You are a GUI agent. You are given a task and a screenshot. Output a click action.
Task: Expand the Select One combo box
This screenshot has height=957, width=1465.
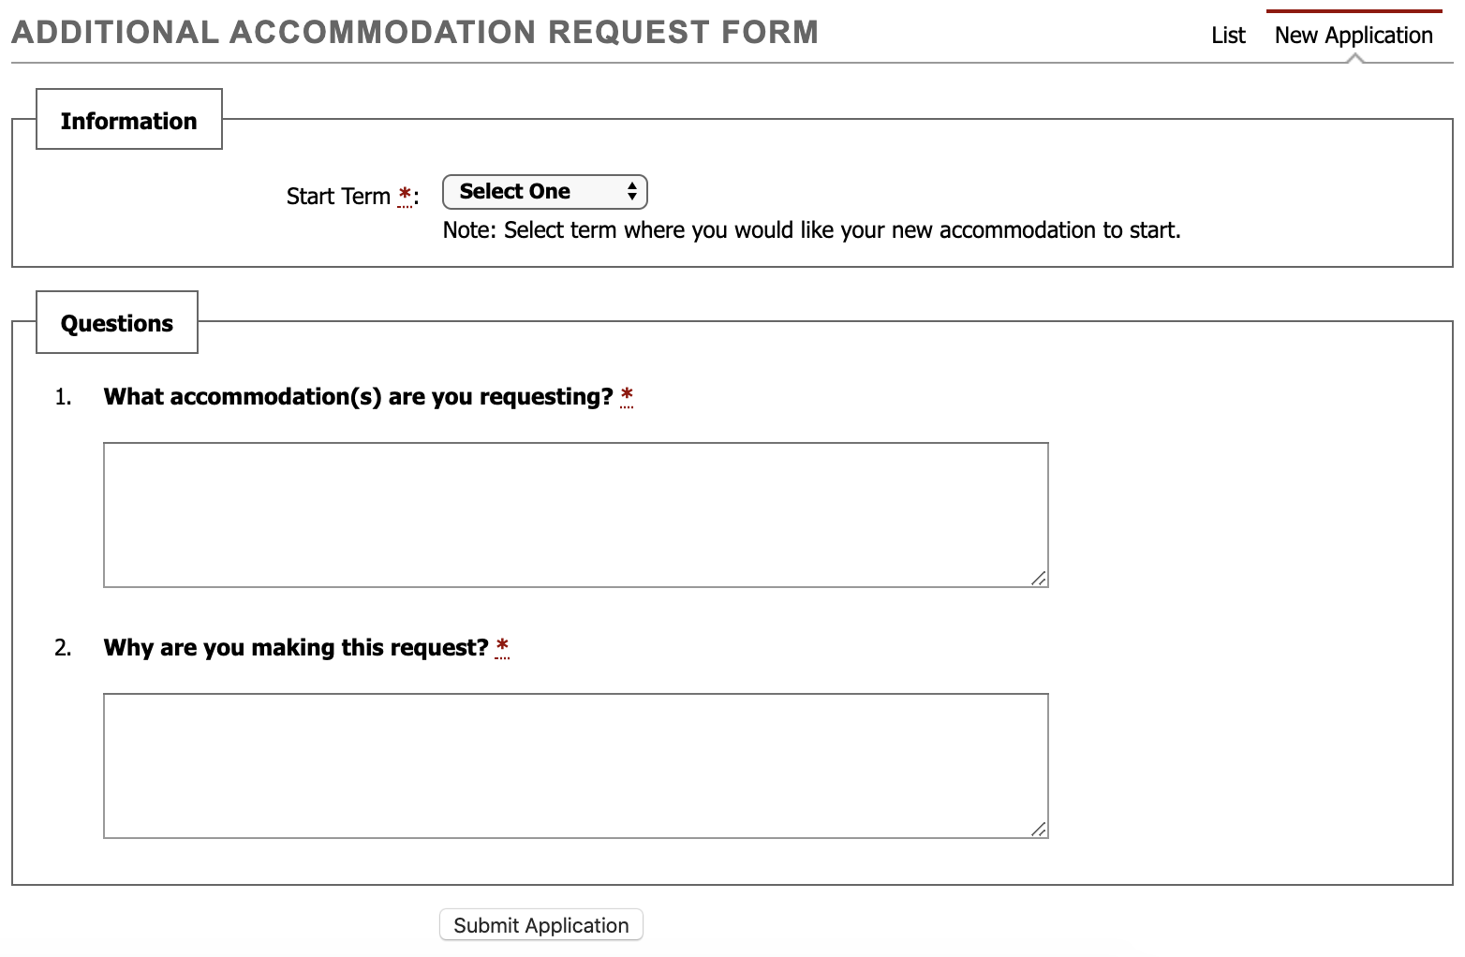[544, 191]
